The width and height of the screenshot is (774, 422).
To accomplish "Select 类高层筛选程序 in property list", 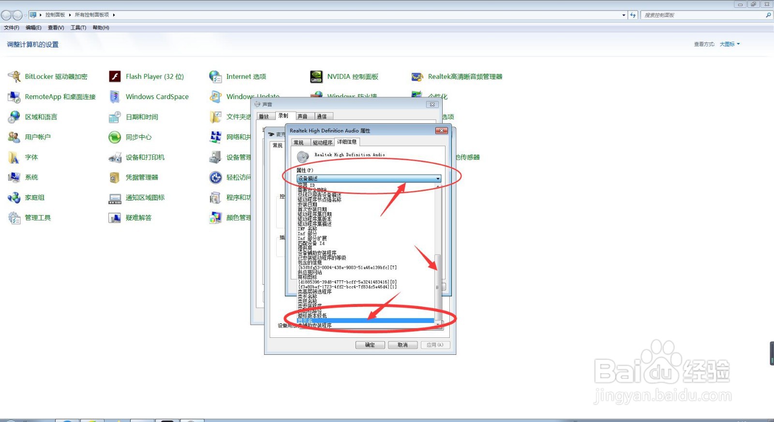I will tap(314, 291).
